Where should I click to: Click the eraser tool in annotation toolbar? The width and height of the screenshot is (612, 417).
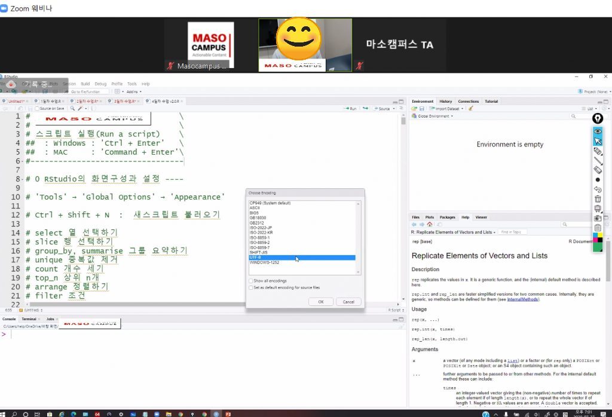tap(598, 170)
